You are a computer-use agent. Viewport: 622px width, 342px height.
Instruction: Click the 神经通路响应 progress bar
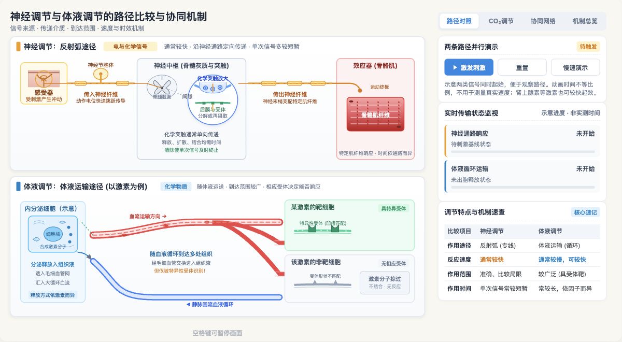pos(522,152)
